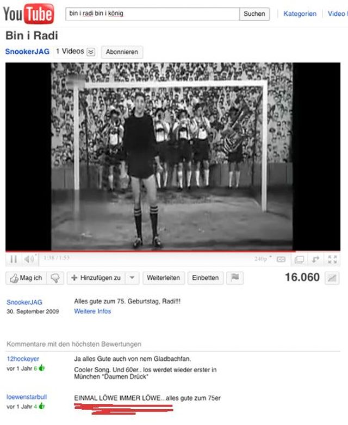
Task: Flag the video with the flag icon
Action: [235, 278]
